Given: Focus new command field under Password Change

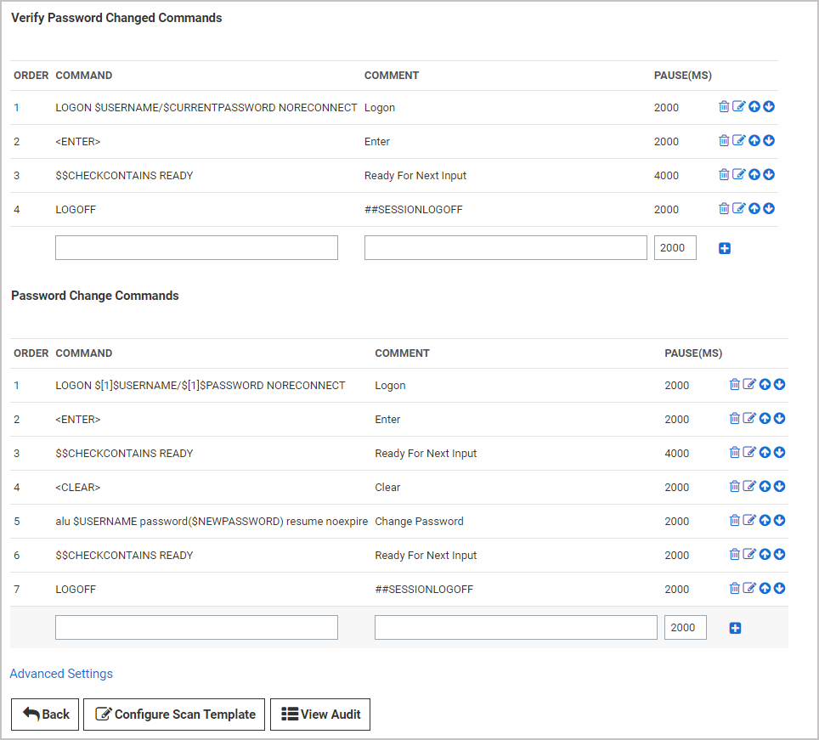Looking at the screenshot, I should [196, 627].
